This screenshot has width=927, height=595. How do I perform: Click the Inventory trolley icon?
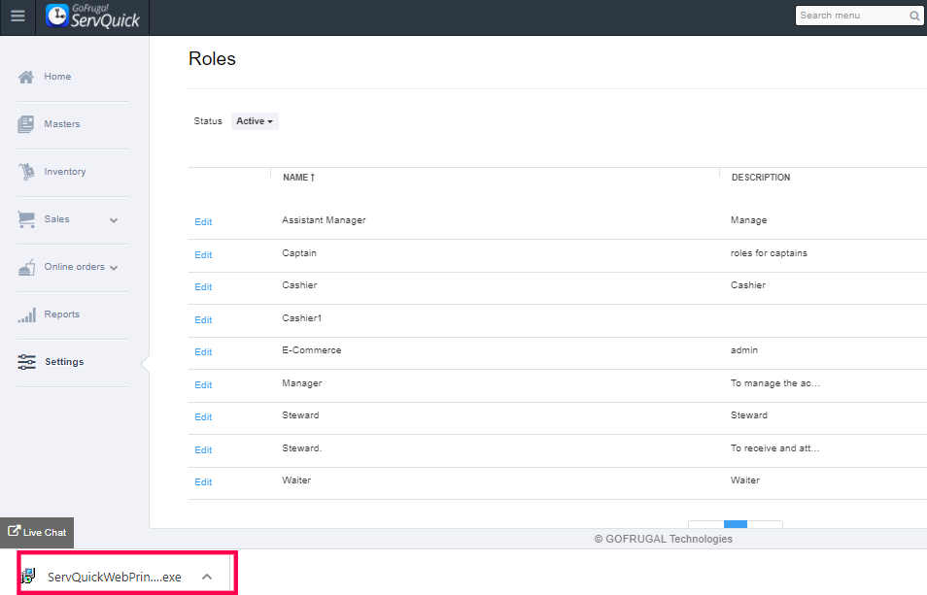[x=26, y=171]
